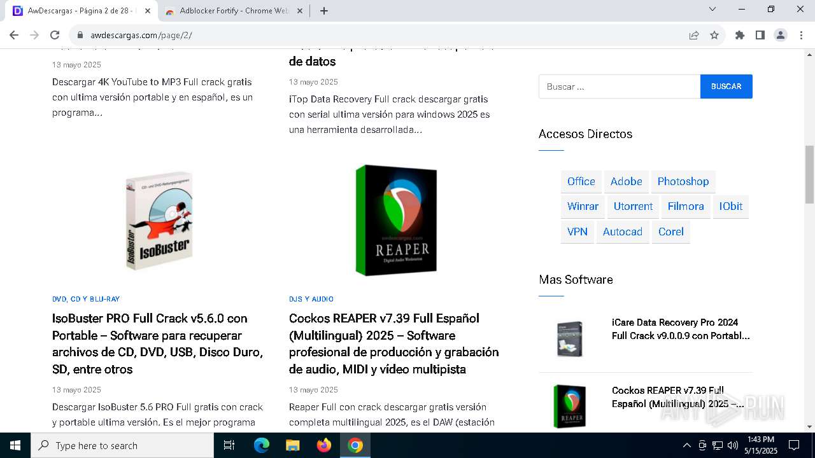Screen dimensions: 815x458
Task: Open the notification center icon
Action: tap(794, 445)
